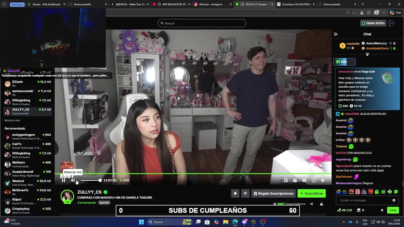Switch to Historias Instagram tab

click(x=213, y=4)
